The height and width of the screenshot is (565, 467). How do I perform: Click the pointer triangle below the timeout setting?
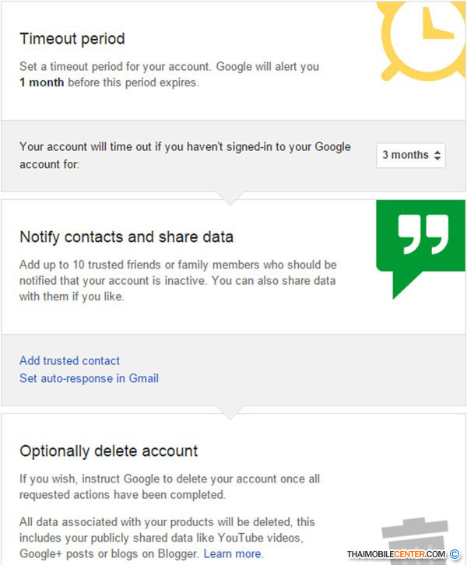click(228, 198)
